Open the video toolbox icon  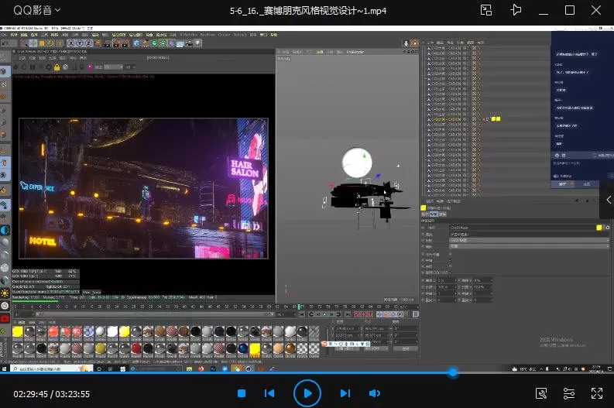coord(542,393)
